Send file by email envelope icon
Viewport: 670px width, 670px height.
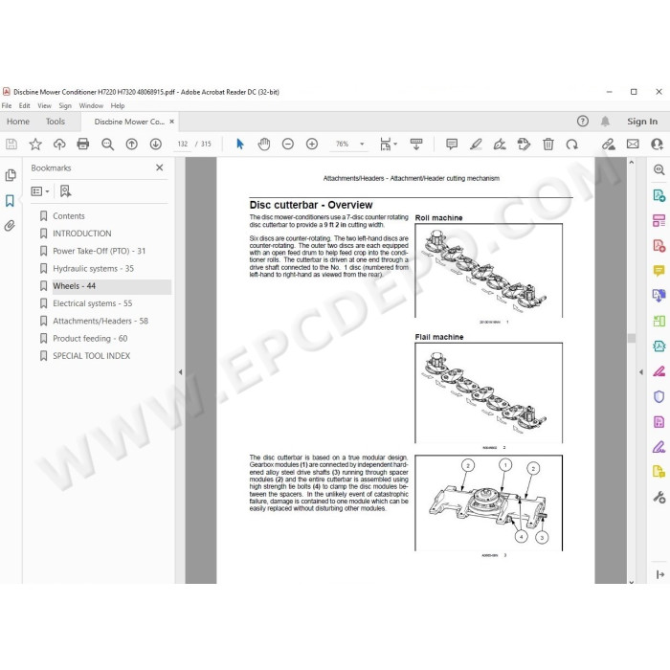pos(633,144)
